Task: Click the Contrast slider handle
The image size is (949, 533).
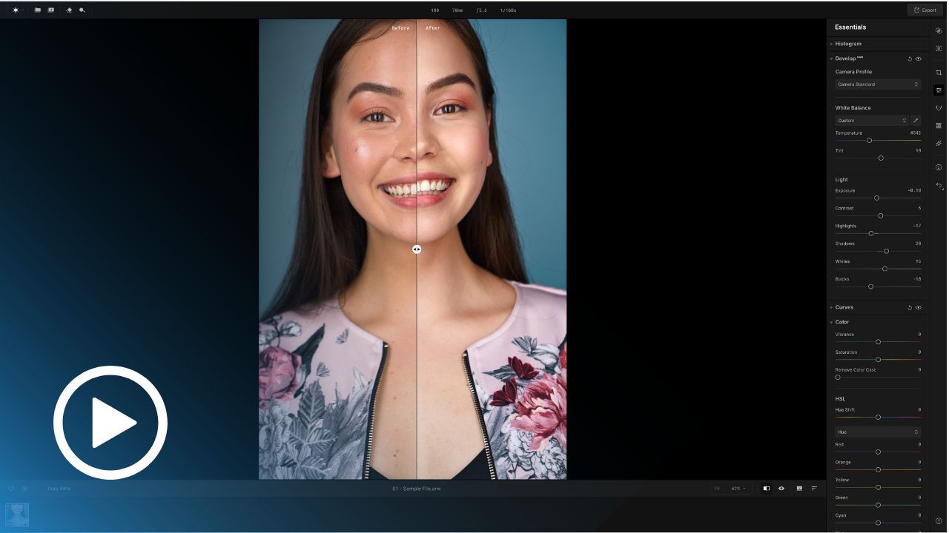Action: coord(880,216)
